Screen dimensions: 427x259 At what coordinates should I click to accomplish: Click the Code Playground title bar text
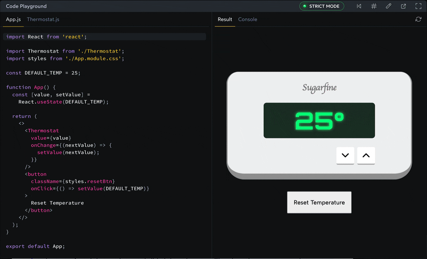click(26, 6)
